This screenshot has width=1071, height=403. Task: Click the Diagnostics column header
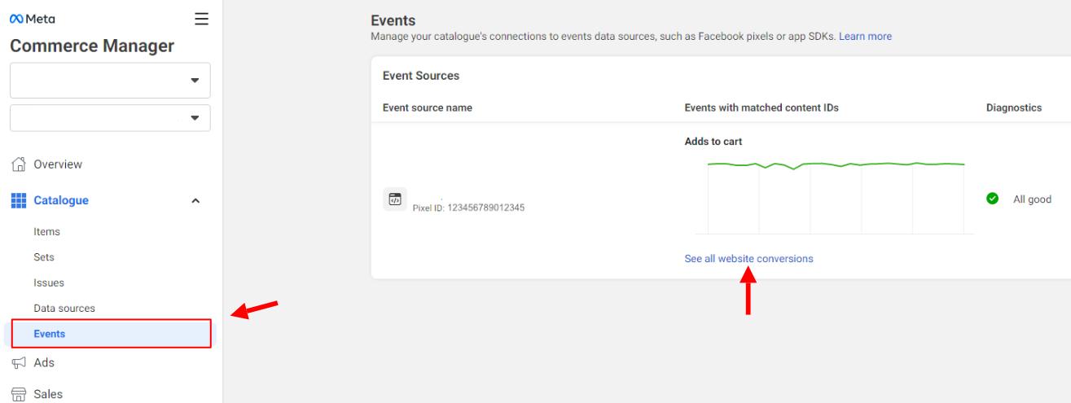pos(1014,108)
